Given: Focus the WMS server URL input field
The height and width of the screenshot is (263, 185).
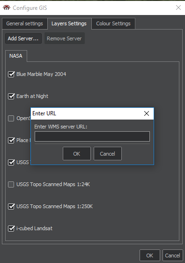Looking at the screenshot, I should [x=92, y=136].
